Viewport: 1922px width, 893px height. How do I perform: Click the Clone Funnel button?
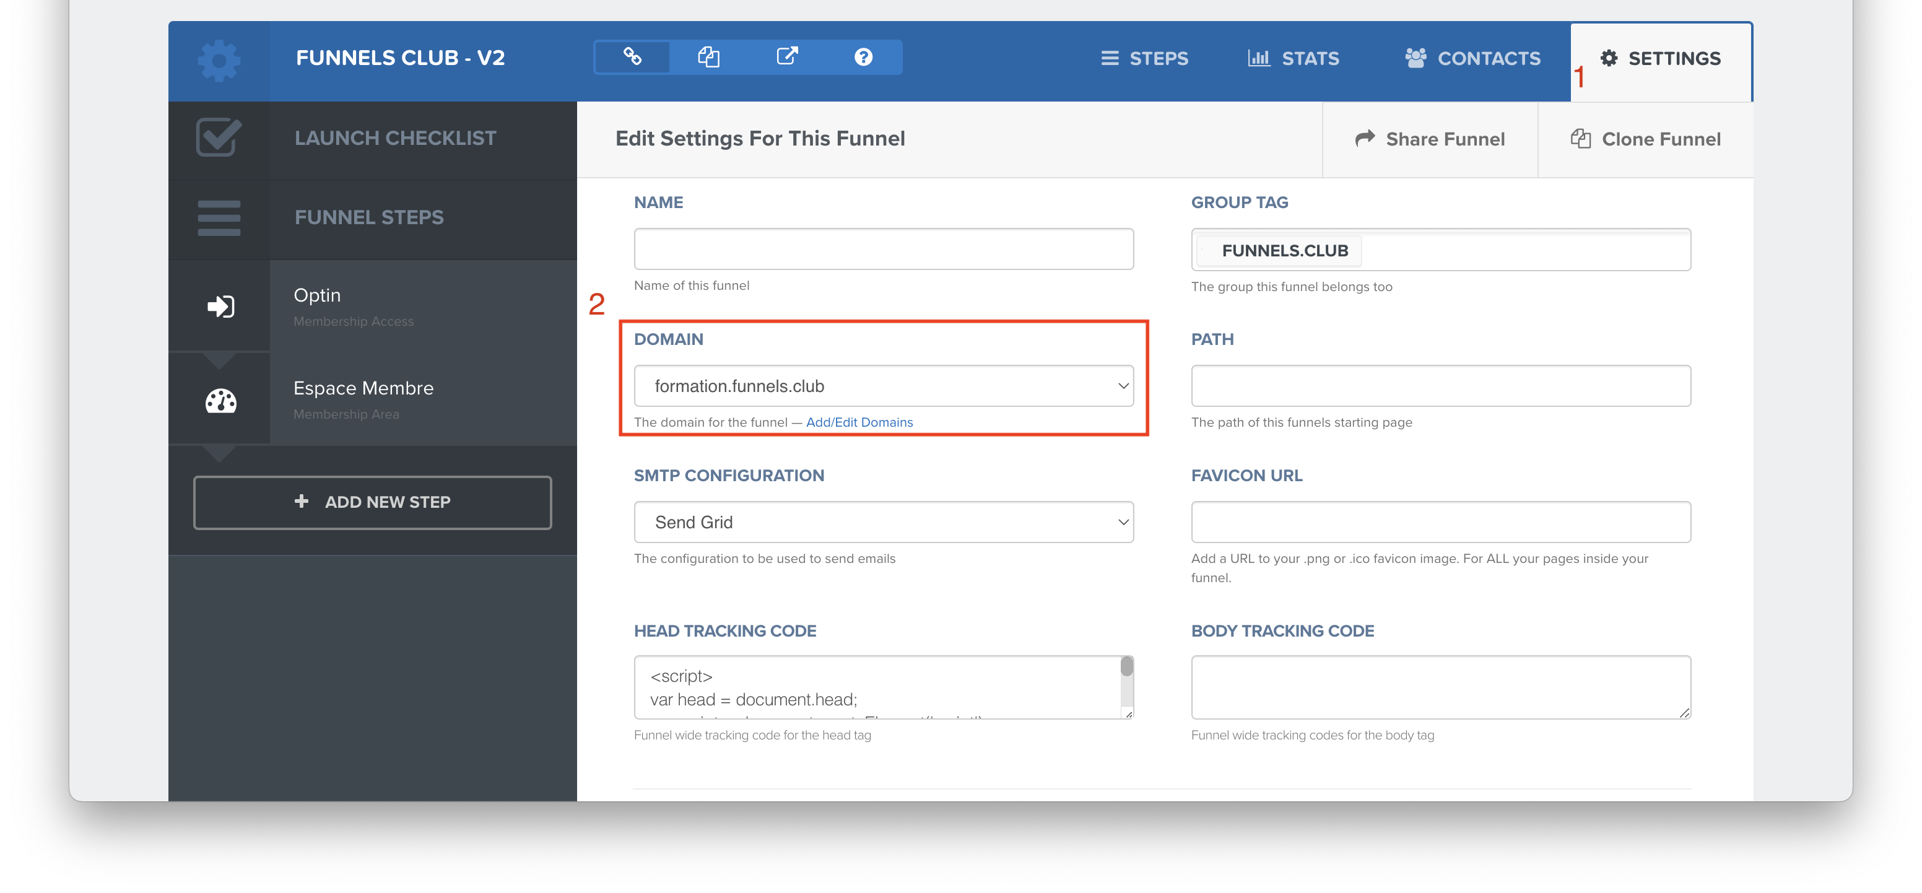(x=1645, y=139)
